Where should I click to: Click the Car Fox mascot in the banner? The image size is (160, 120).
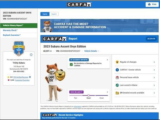(x=48, y=26)
